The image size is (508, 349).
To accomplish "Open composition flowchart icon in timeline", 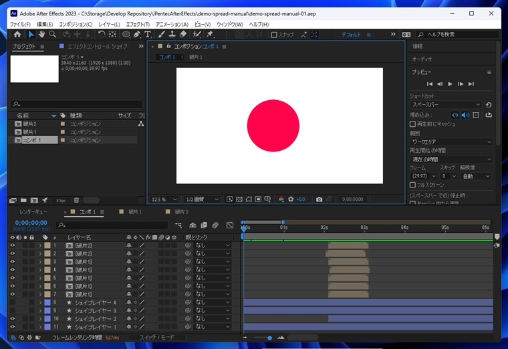I will 178,225.
